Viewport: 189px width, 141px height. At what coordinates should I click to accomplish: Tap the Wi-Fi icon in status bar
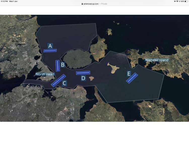click(x=177, y=2)
